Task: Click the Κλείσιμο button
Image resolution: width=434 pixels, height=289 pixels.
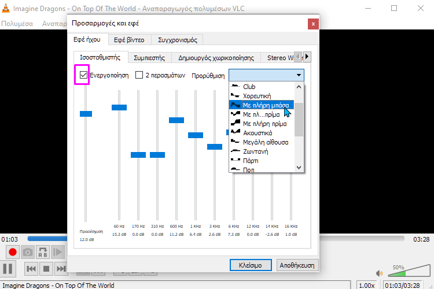Action: tap(251, 265)
